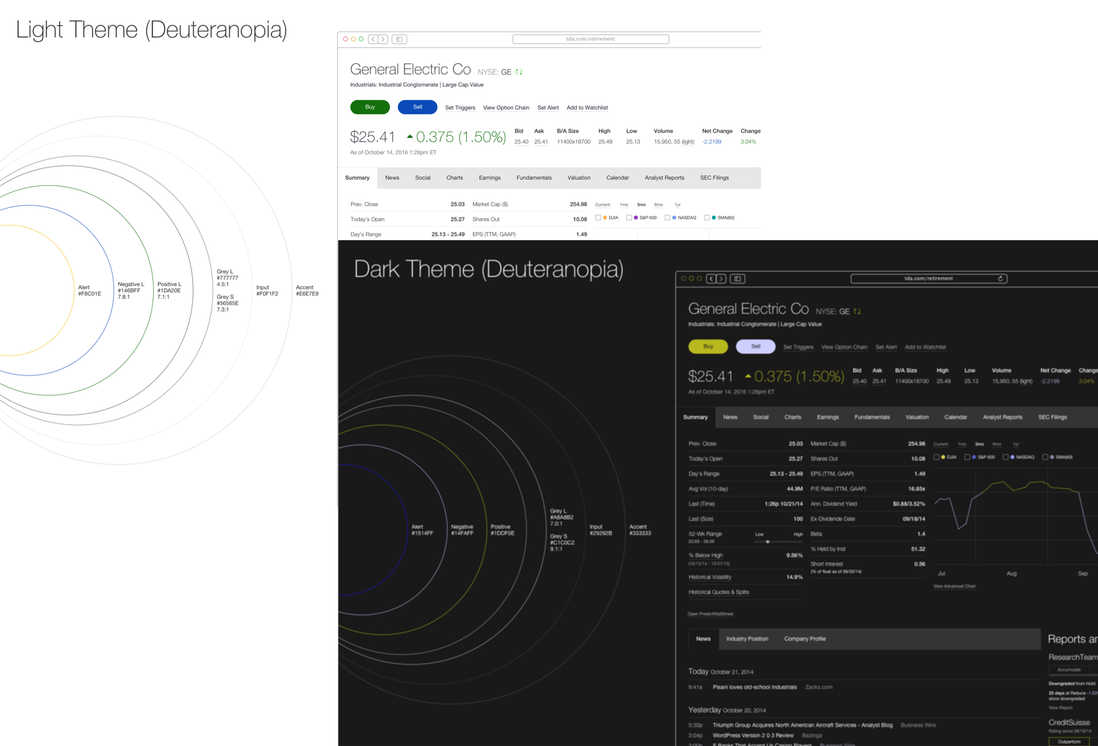Switch to Company Profile tab
The image size is (1098, 746).
tap(805, 639)
